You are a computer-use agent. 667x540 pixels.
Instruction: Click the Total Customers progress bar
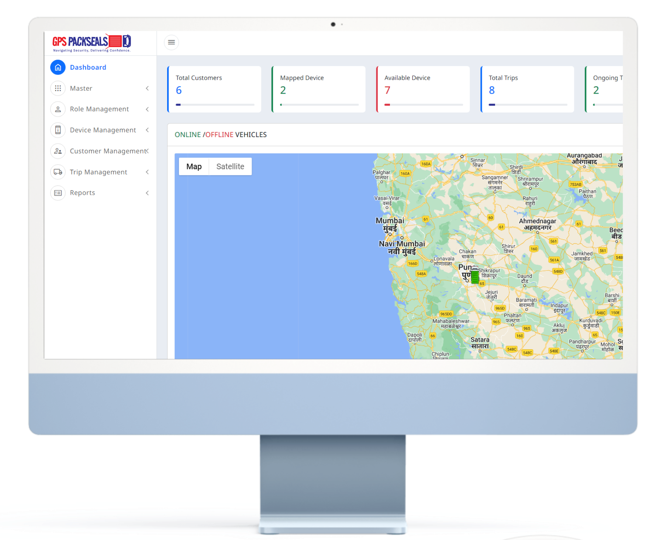point(215,105)
